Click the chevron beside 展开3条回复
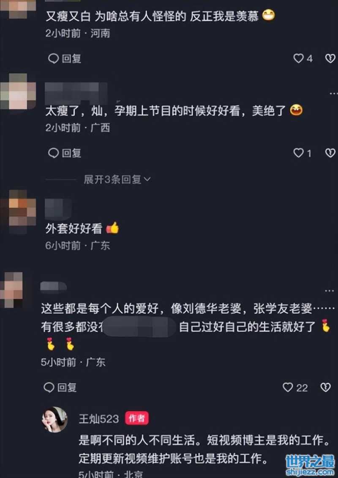 pos(147,179)
